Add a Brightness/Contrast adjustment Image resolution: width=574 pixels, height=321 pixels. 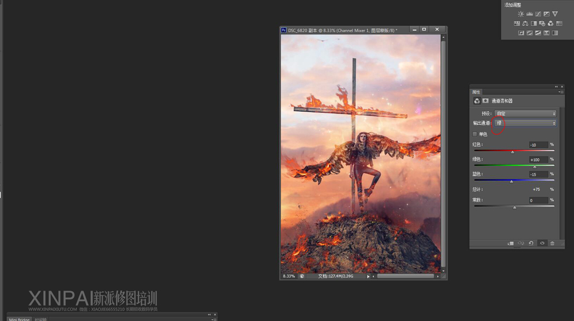(x=521, y=14)
